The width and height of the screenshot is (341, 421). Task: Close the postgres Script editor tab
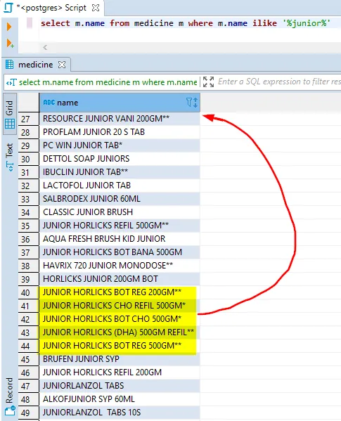[96, 8]
